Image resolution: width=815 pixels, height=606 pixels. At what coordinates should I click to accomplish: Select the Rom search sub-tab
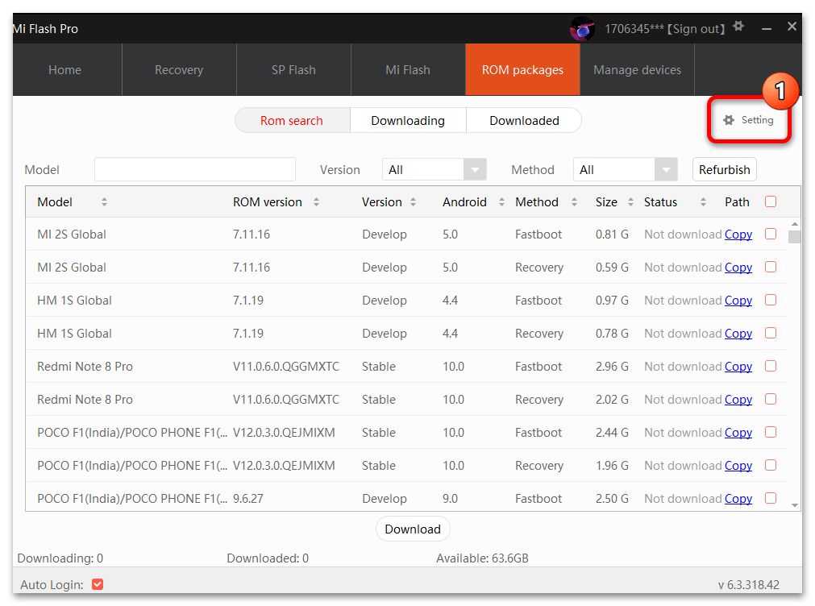coord(292,121)
